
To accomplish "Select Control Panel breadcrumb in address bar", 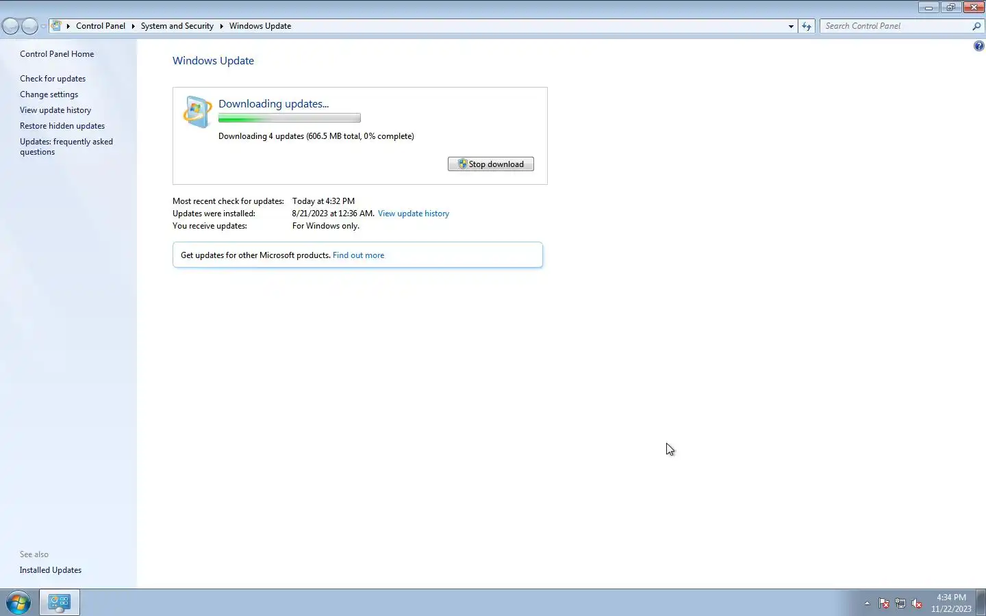I will pyautogui.click(x=101, y=26).
